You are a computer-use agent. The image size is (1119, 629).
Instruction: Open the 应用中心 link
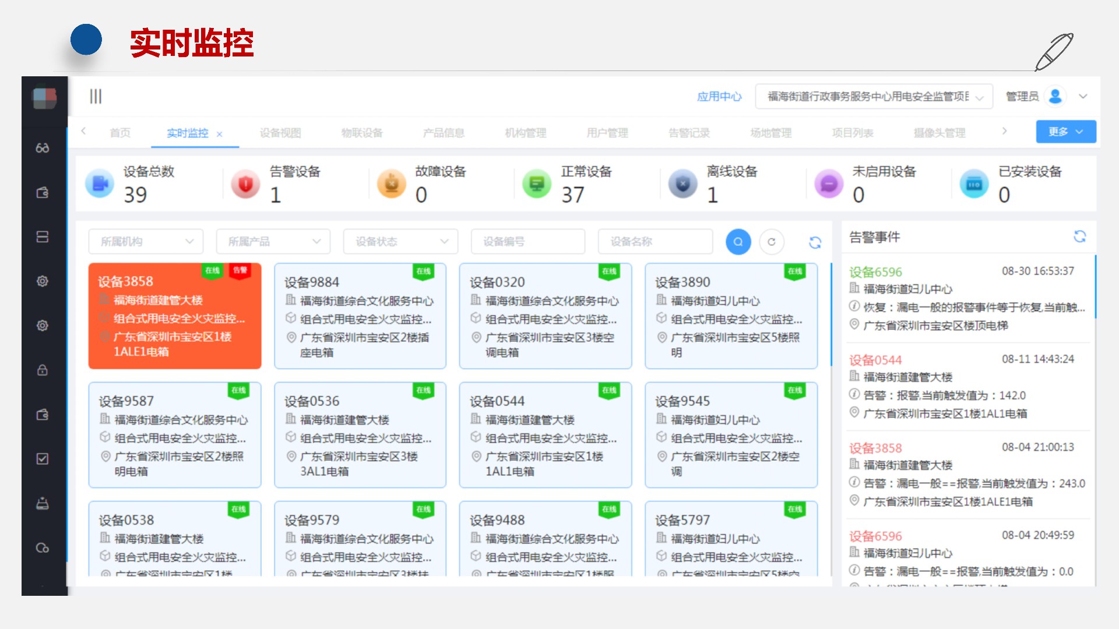click(x=719, y=97)
